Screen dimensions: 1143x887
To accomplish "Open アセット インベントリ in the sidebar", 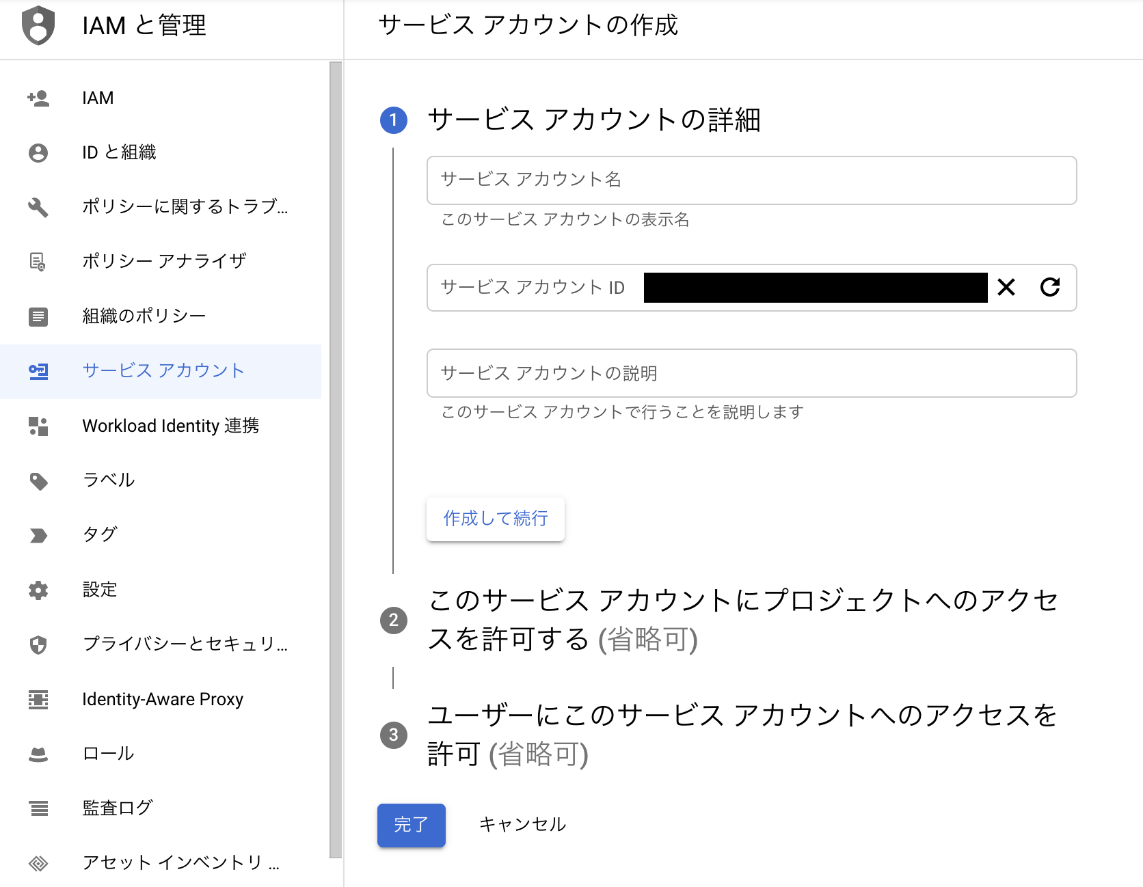I will click(x=161, y=863).
